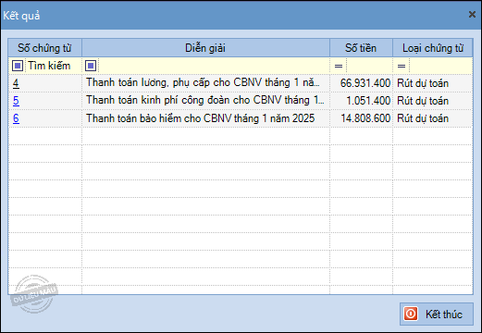Close the Kết quả dialog
The width and height of the screenshot is (482, 333).
472,15
